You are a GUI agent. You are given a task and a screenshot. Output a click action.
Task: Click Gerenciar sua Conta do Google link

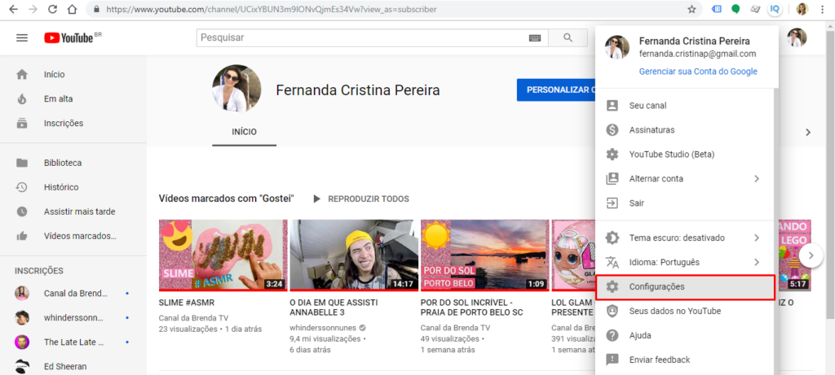[698, 72]
